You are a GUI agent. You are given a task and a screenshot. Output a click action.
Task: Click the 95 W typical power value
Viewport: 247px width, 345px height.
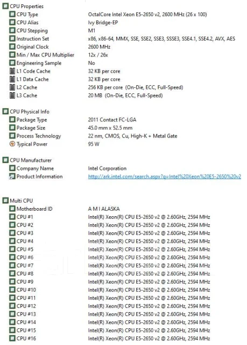[94, 144]
